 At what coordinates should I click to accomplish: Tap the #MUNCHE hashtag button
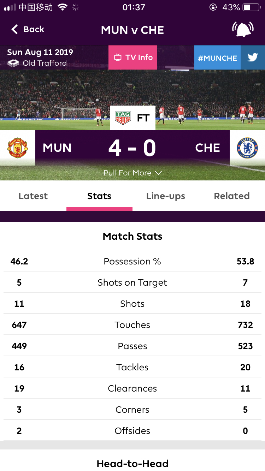pyautogui.click(x=217, y=58)
